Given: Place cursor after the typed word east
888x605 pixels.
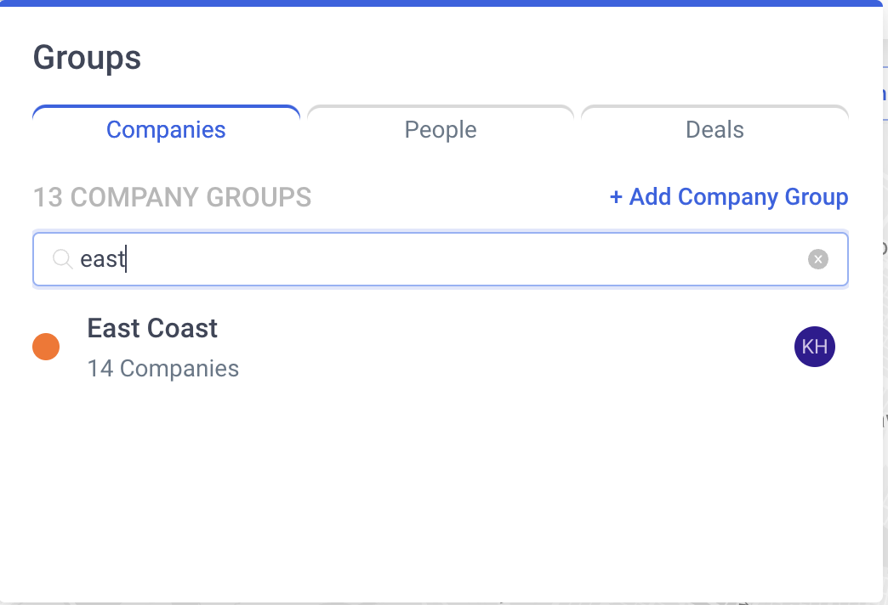Looking at the screenshot, I should 126,259.
